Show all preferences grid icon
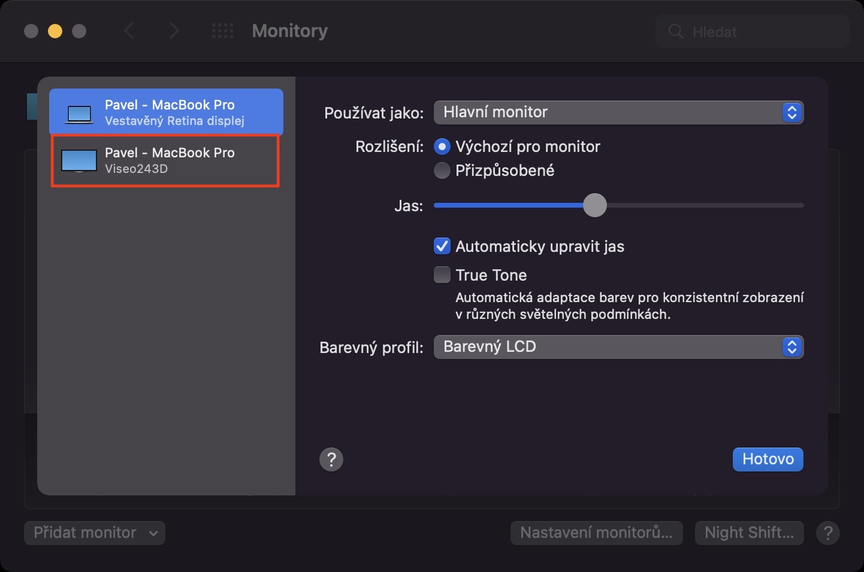 pos(223,31)
